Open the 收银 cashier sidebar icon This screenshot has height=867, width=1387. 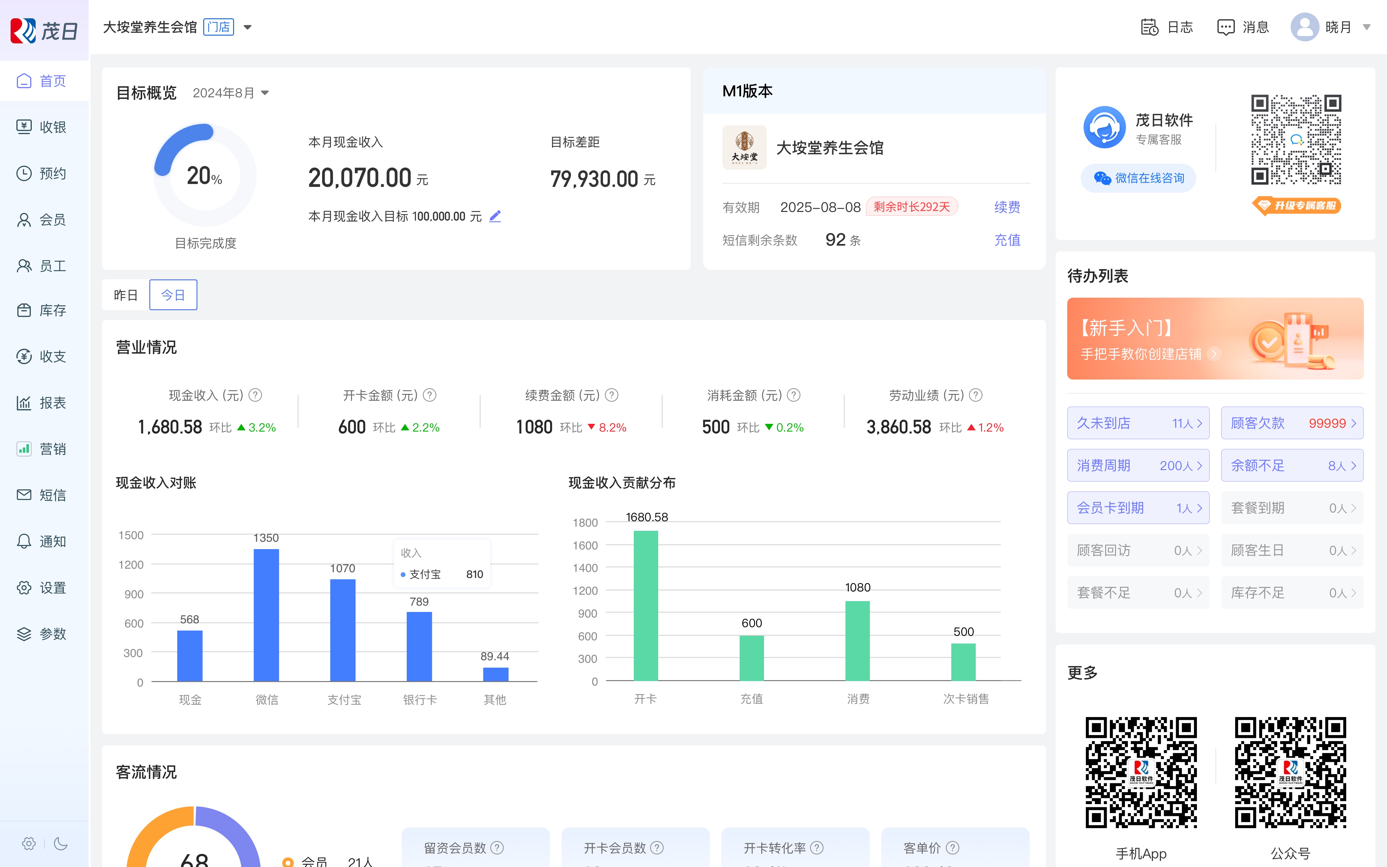pyautogui.click(x=24, y=127)
